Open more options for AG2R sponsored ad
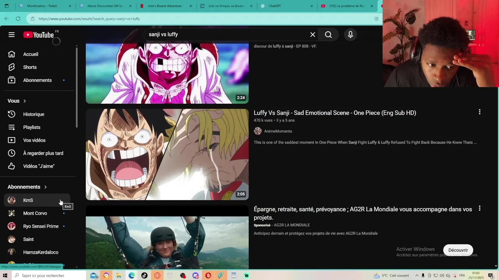499x280 pixels. [x=480, y=208]
